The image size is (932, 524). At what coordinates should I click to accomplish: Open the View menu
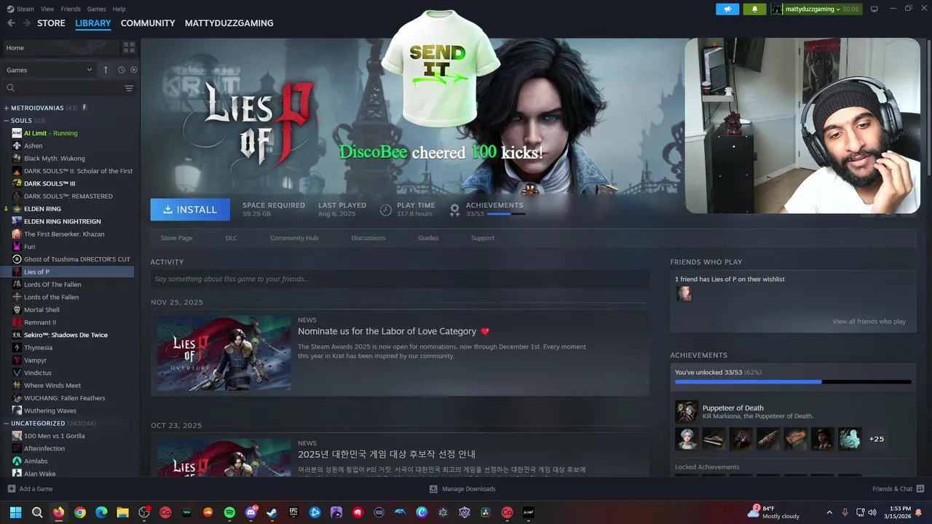click(x=47, y=9)
